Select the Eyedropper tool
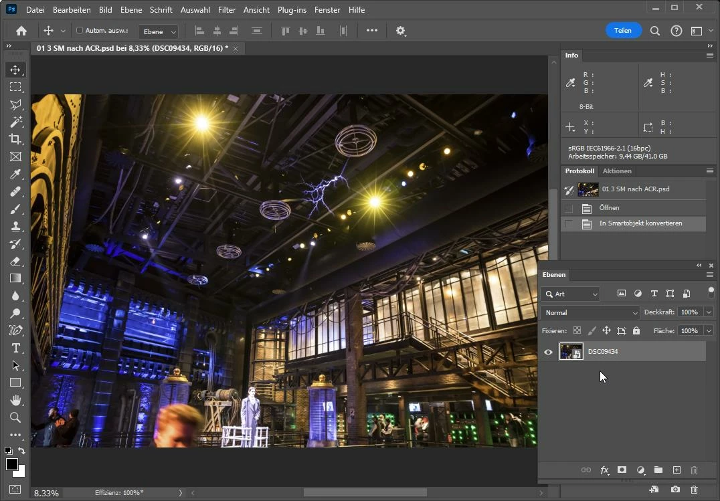 [15, 174]
